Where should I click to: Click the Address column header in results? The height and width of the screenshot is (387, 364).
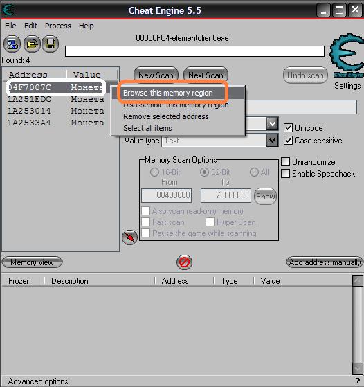click(x=35, y=74)
